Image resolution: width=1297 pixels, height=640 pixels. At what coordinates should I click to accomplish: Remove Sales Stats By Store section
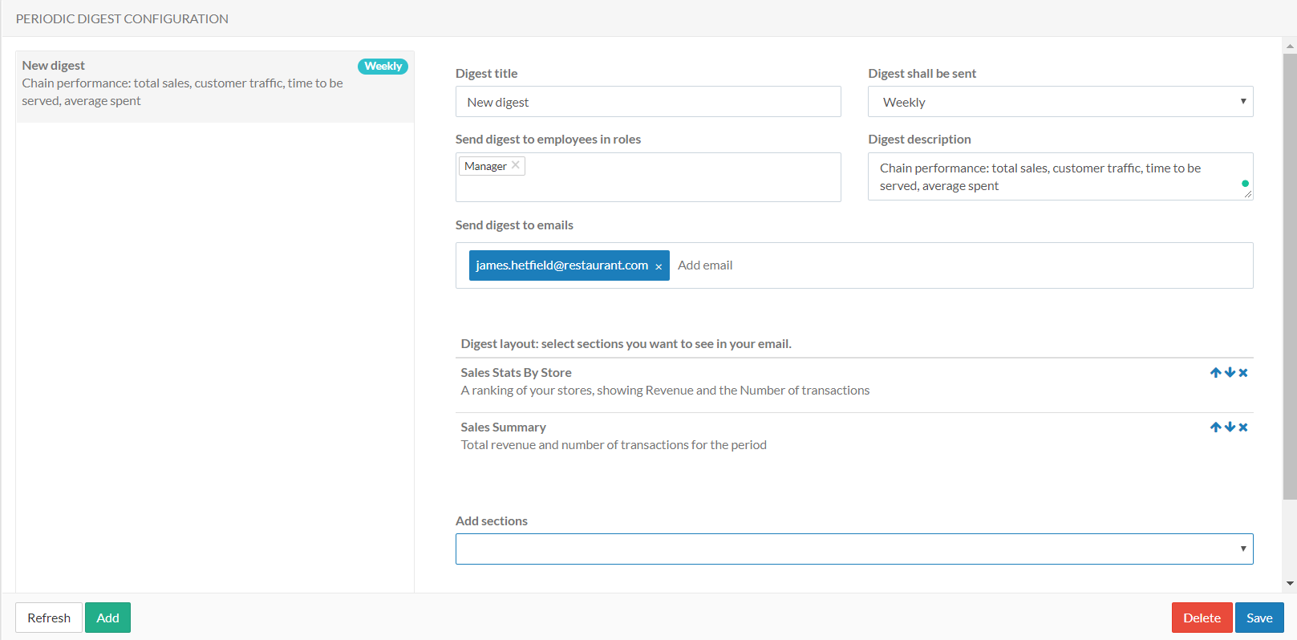(1243, 373)
